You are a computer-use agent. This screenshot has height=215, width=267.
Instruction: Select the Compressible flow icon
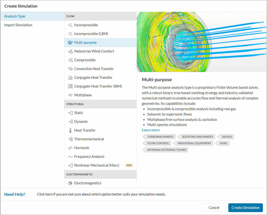[70, 60]
